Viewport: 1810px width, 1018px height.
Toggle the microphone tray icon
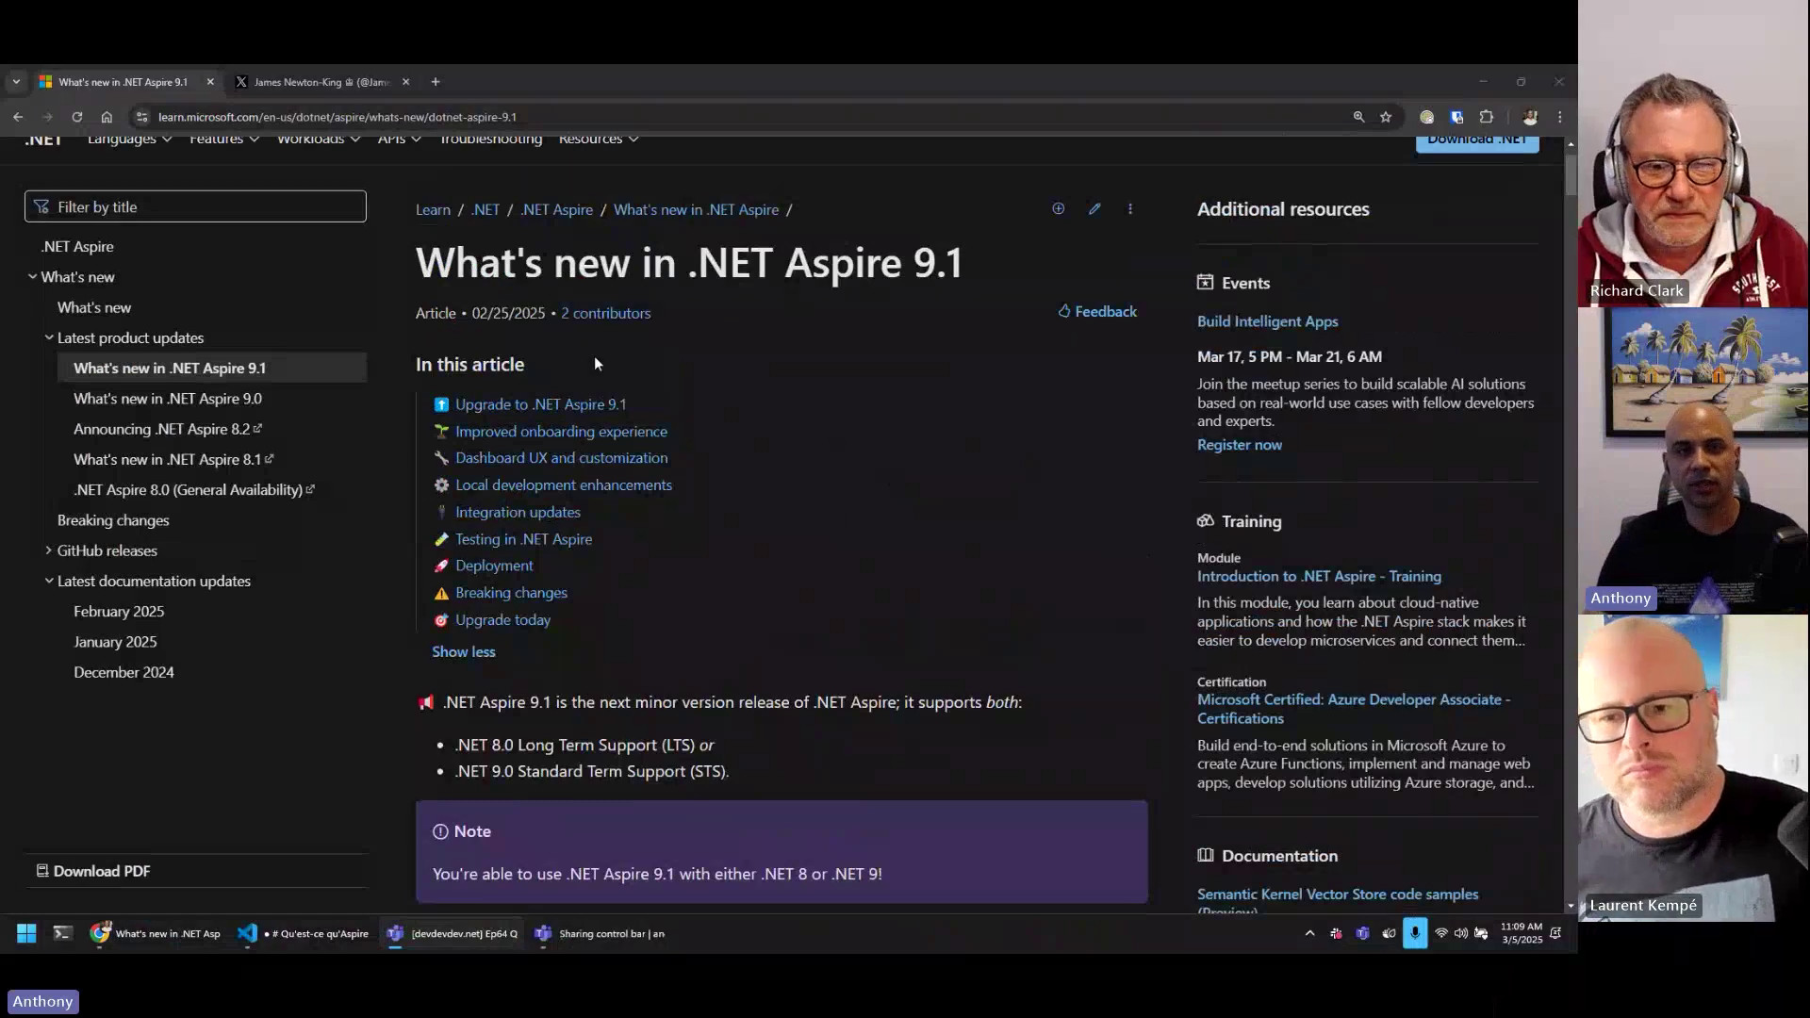(1415, 933)
